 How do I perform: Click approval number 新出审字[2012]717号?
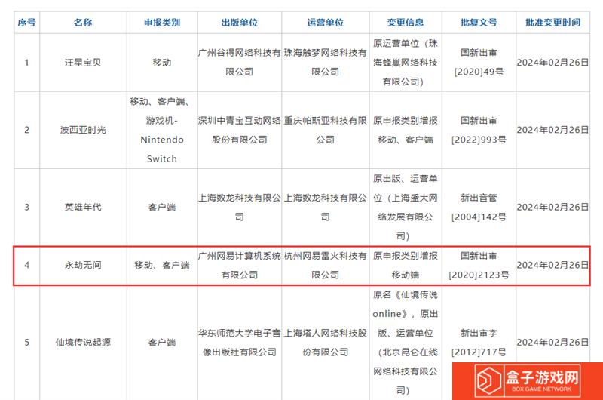click(x=479, y=342)
